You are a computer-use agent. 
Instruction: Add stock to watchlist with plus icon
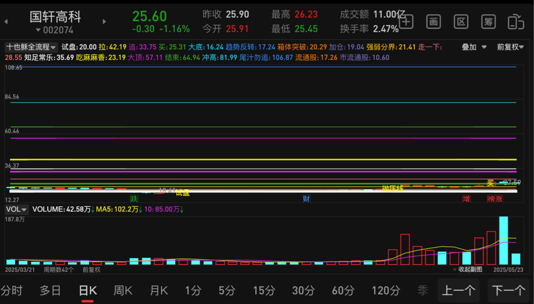tap(406, 22)
